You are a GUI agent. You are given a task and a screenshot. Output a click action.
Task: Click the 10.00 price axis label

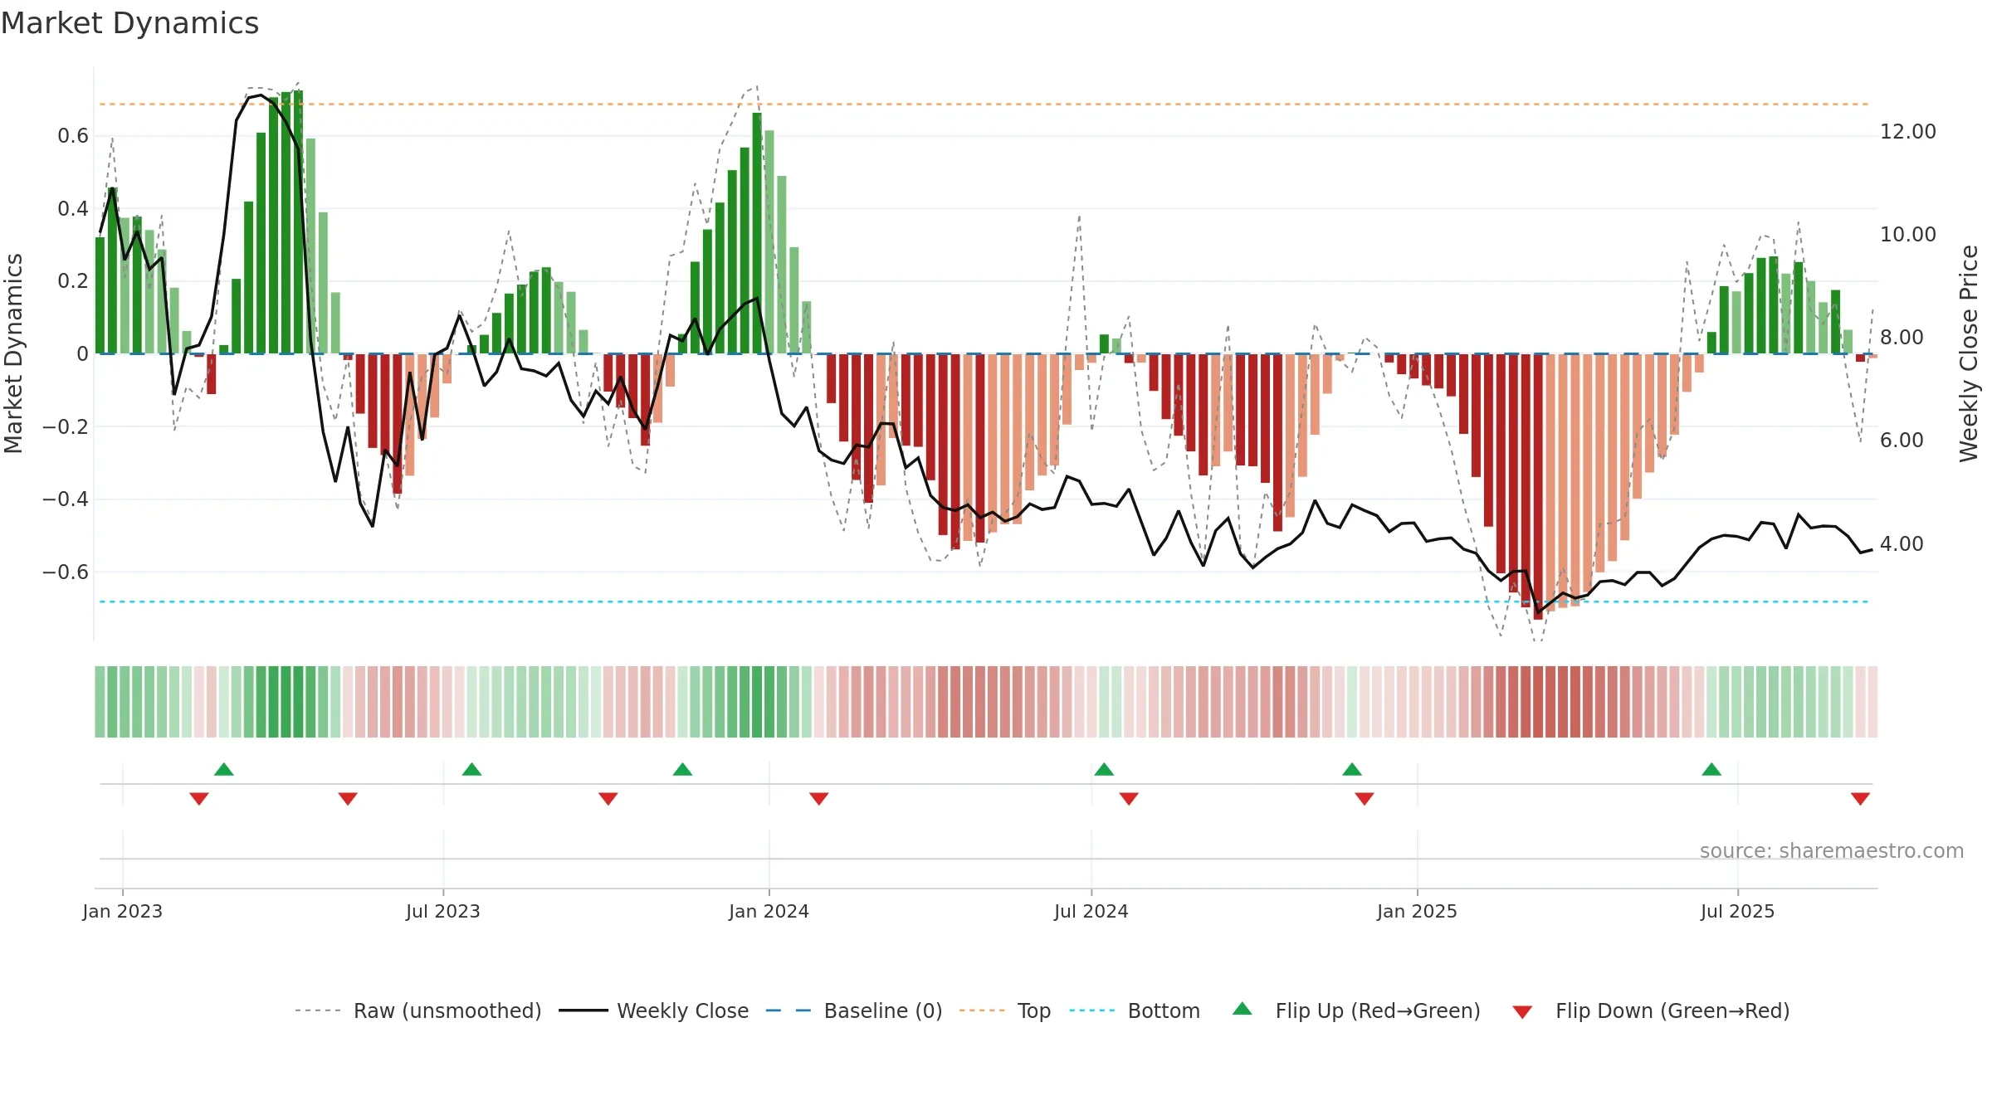[1908, 235]
